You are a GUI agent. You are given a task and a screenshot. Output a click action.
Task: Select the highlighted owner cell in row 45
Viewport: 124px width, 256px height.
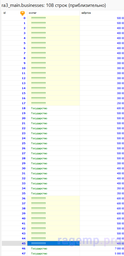(53, 243)
